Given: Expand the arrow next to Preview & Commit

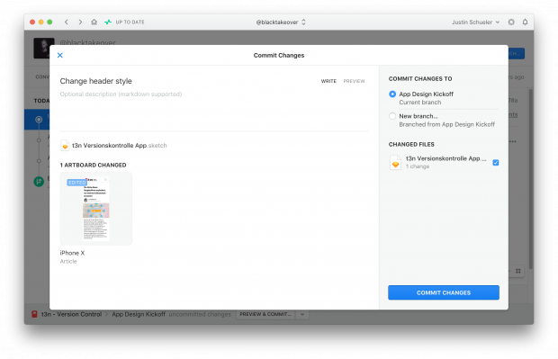Looking at the screenshot, I should (x=302, y=314).
